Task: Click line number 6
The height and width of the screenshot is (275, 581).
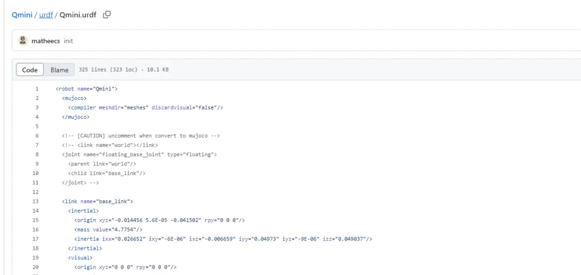Action: (37, 135)
